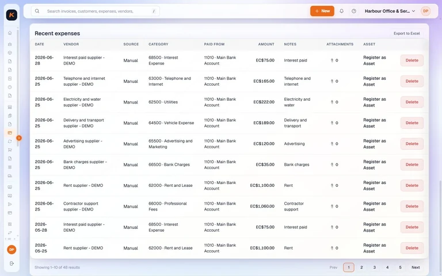This screenshot has height=276, width=442.
Task: Go to page 3 of results
Action: point(374,267)
